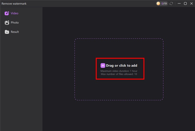Maximize the Remove watermark window

pos(185,3)
